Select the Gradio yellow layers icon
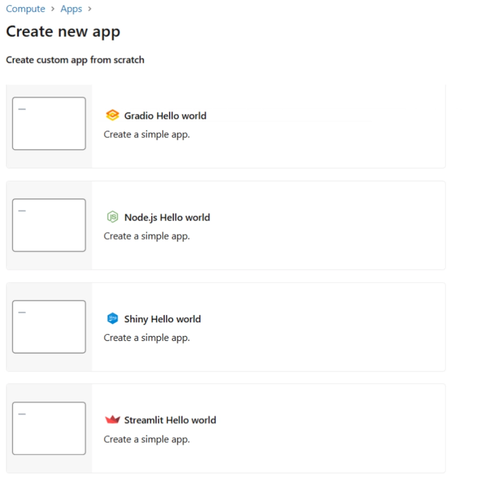 click(112, 115)
